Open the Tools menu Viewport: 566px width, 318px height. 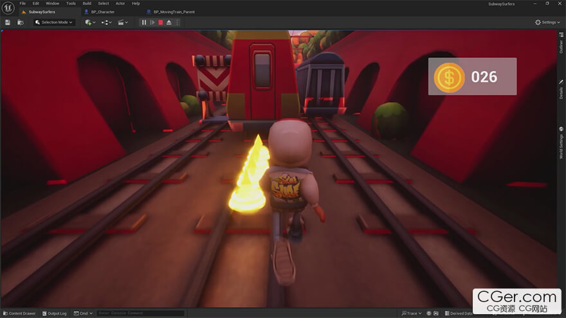click(x=71, y=3)
